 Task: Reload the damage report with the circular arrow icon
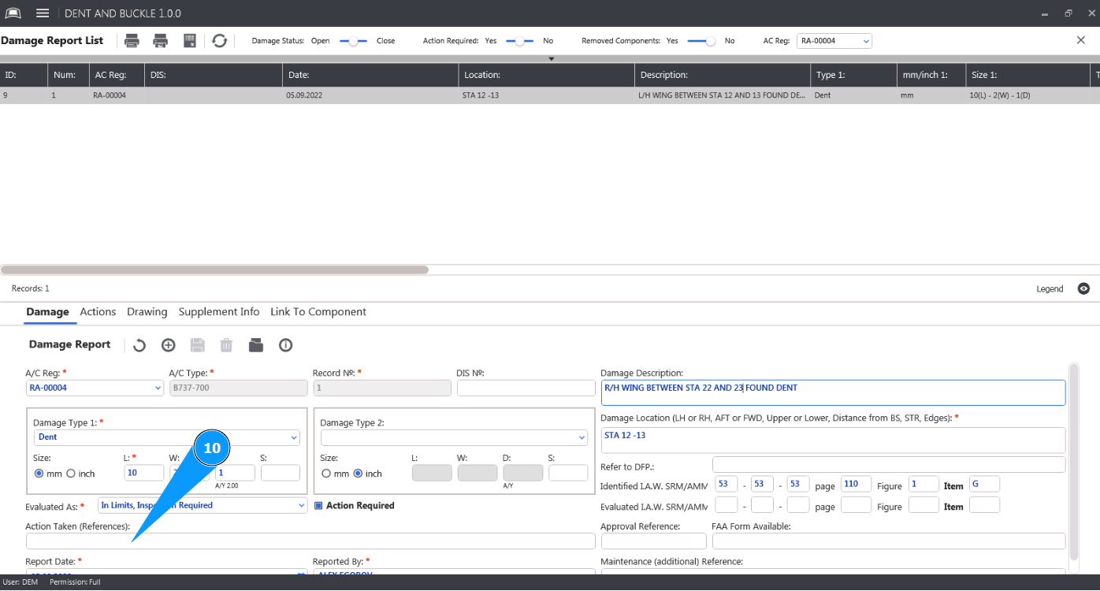(139, 345)
